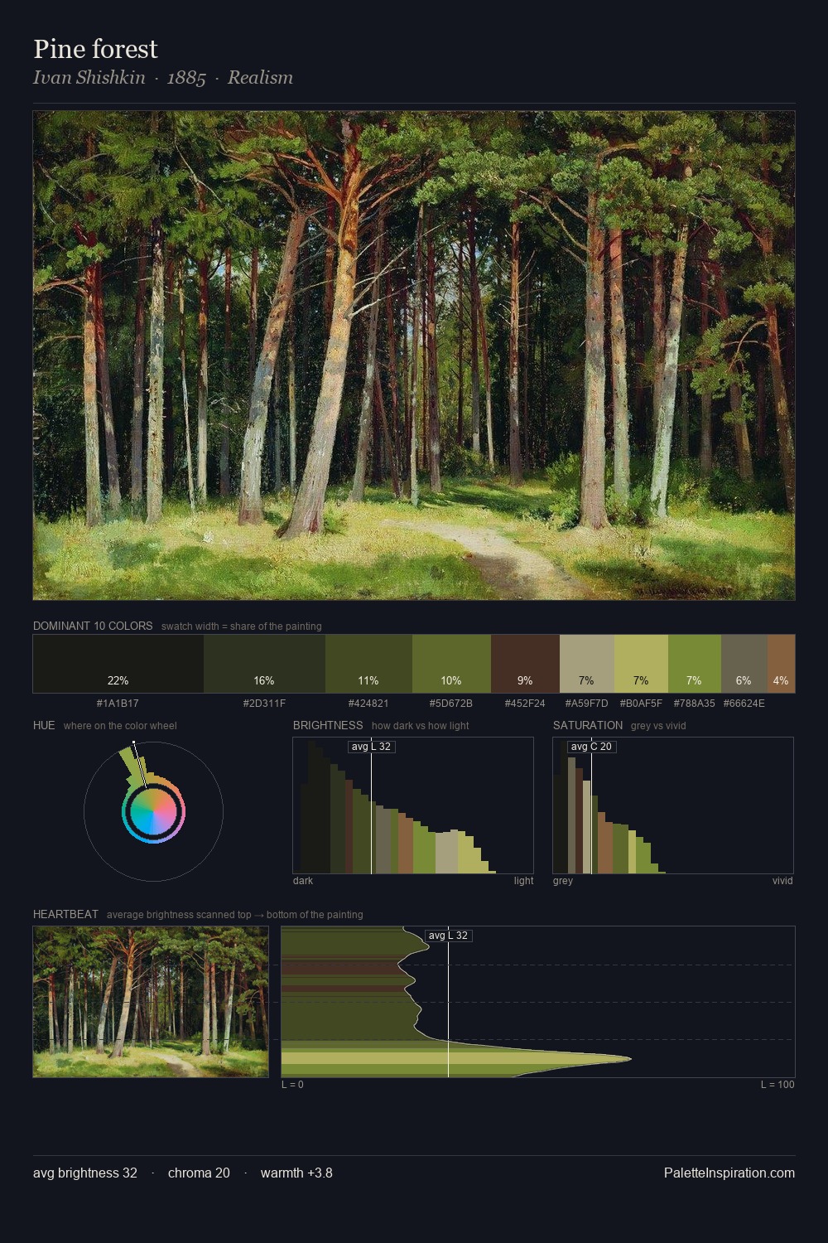Click the saturation histogram chart
Screen dimensions: 828x1243
[x=673, y=805]
